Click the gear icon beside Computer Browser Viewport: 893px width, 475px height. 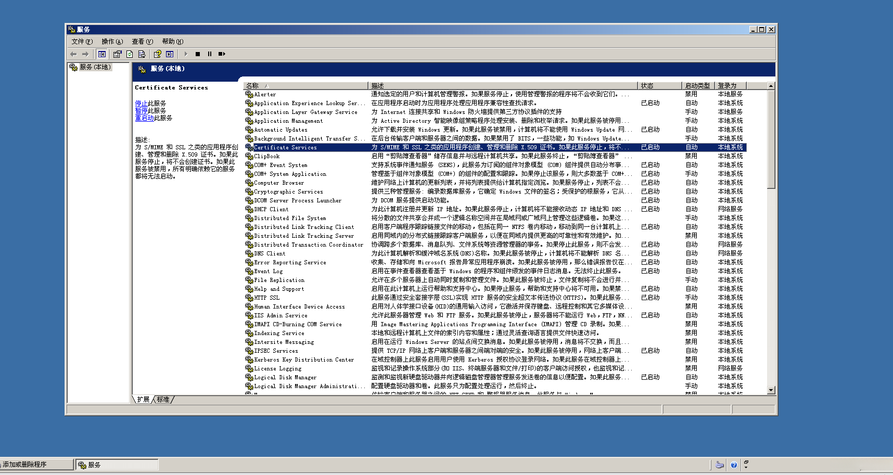click(249, 183)
